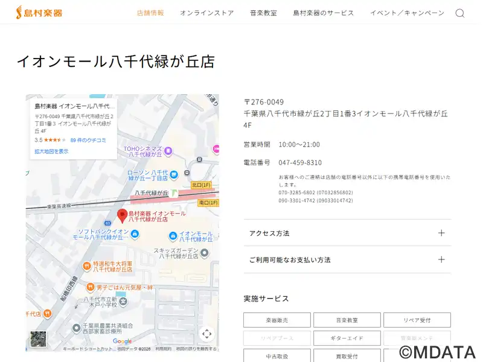This screenshot has height=362, width=483.
Task: Click the ギターエイド service button
Action: (x=347, y=338)
